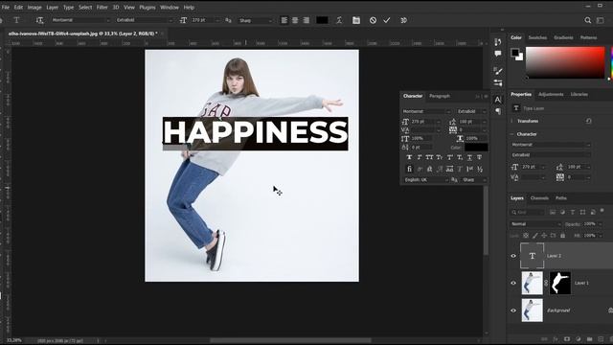The height and width of the screenshot is (345, 613).
Task: Toggle pixel layer filter in Layers panel
Action: [x=553, y=212]
